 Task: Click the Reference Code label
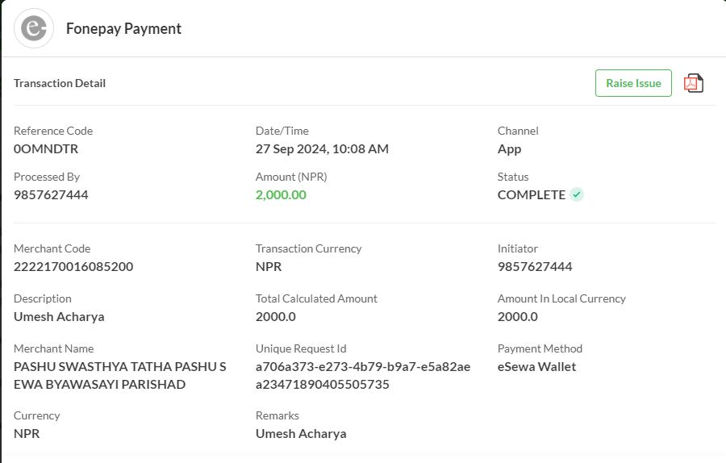pos(53,131)
